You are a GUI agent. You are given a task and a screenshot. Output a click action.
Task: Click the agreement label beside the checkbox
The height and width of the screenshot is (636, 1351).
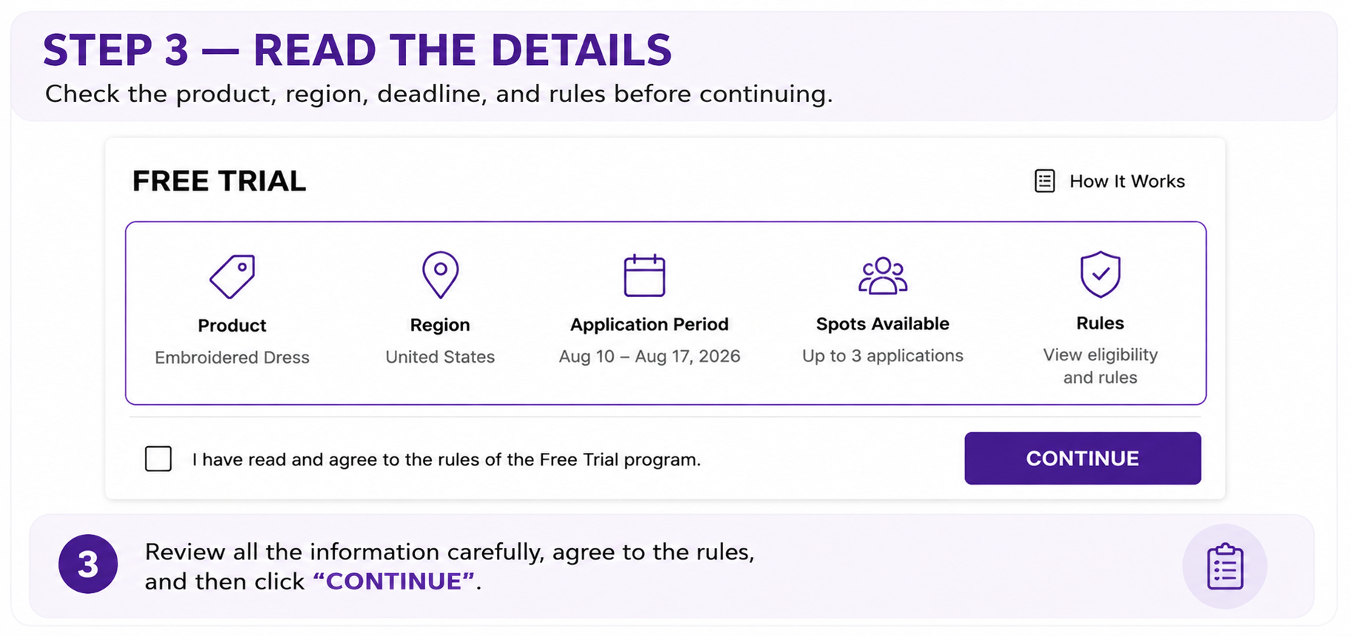click(446, 459)
